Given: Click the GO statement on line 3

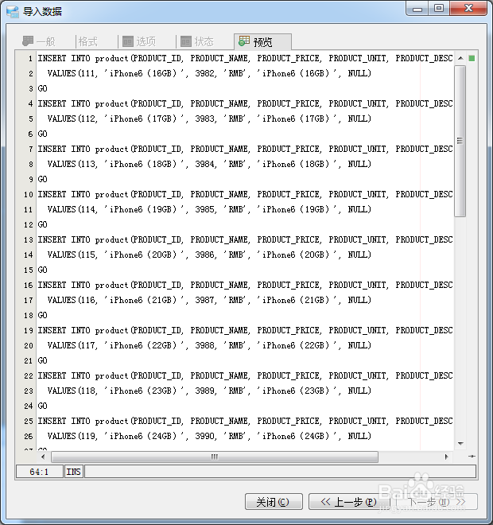Looking at the screenshot, I should (x=42, y=88).
